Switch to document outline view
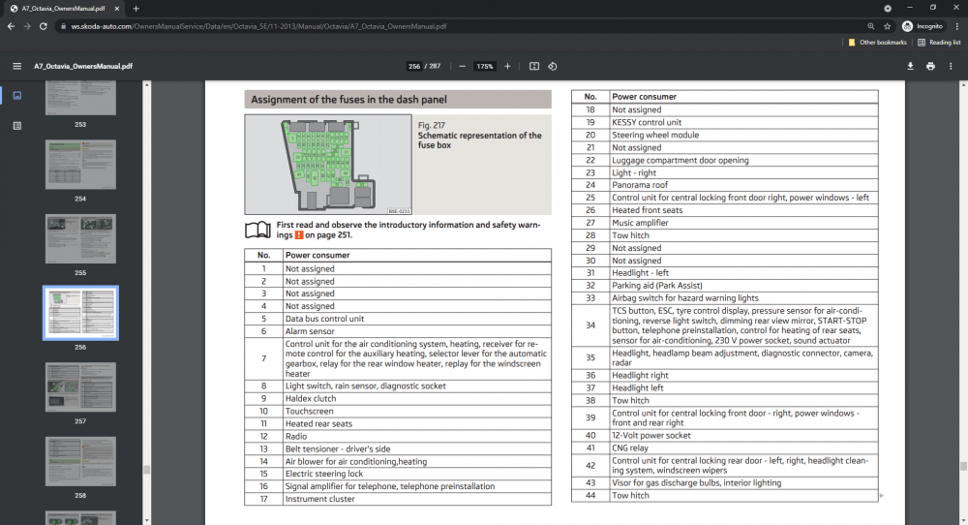968x525 pixels. tap(17, 125)
